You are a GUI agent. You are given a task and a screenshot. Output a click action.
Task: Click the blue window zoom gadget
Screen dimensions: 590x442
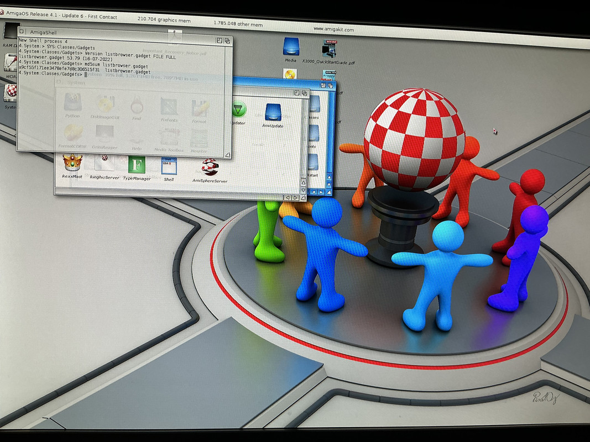click(323, 86)
